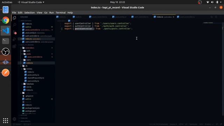Open the Search view in activity bar

point(14,25)
